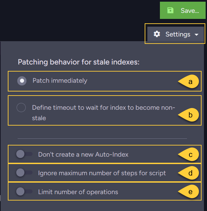The image size is (207, 211).
Task: Open the Settings dropdown
Action: click(x=175, y=34)
